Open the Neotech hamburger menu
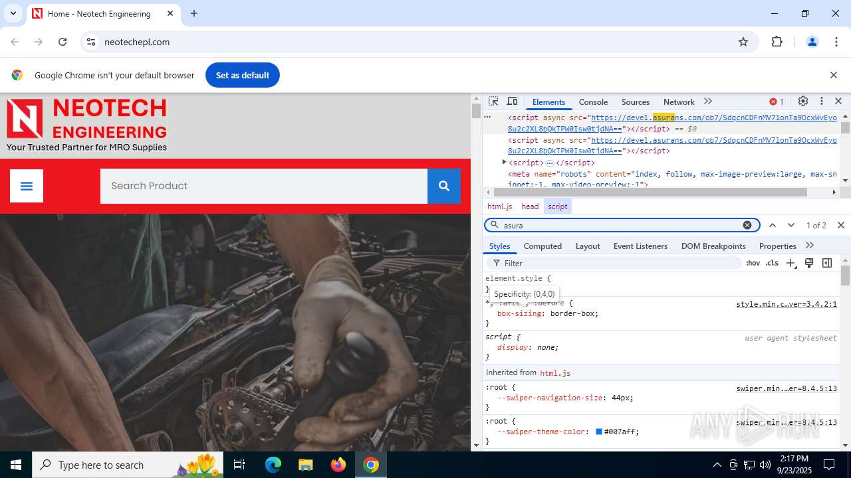851x478 pixels. point(27,186)
